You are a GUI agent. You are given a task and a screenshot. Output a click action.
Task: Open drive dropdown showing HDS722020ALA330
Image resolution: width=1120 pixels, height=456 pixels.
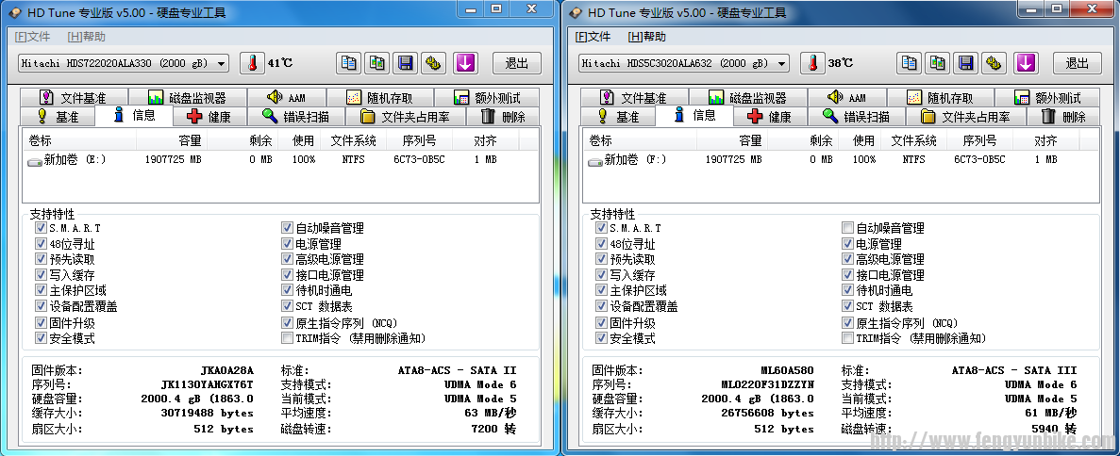click(x=123, y=63)
